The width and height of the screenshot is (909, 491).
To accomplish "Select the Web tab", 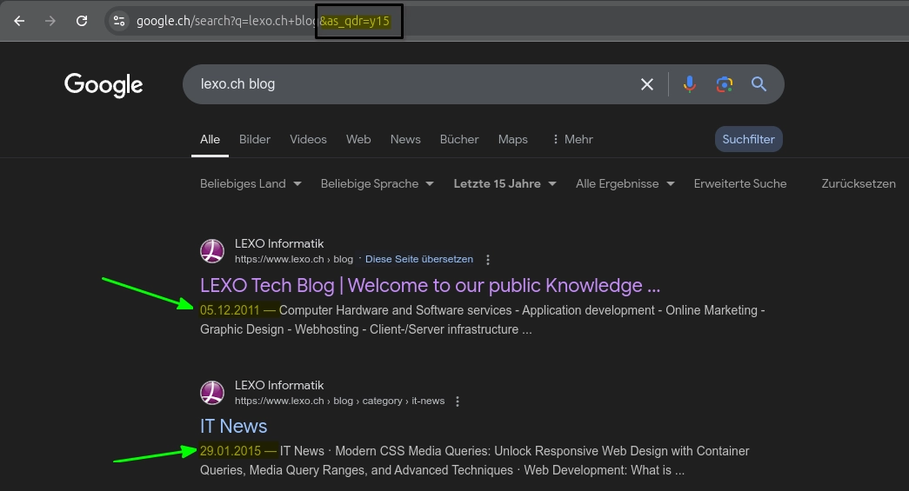I will click(358, 140).
